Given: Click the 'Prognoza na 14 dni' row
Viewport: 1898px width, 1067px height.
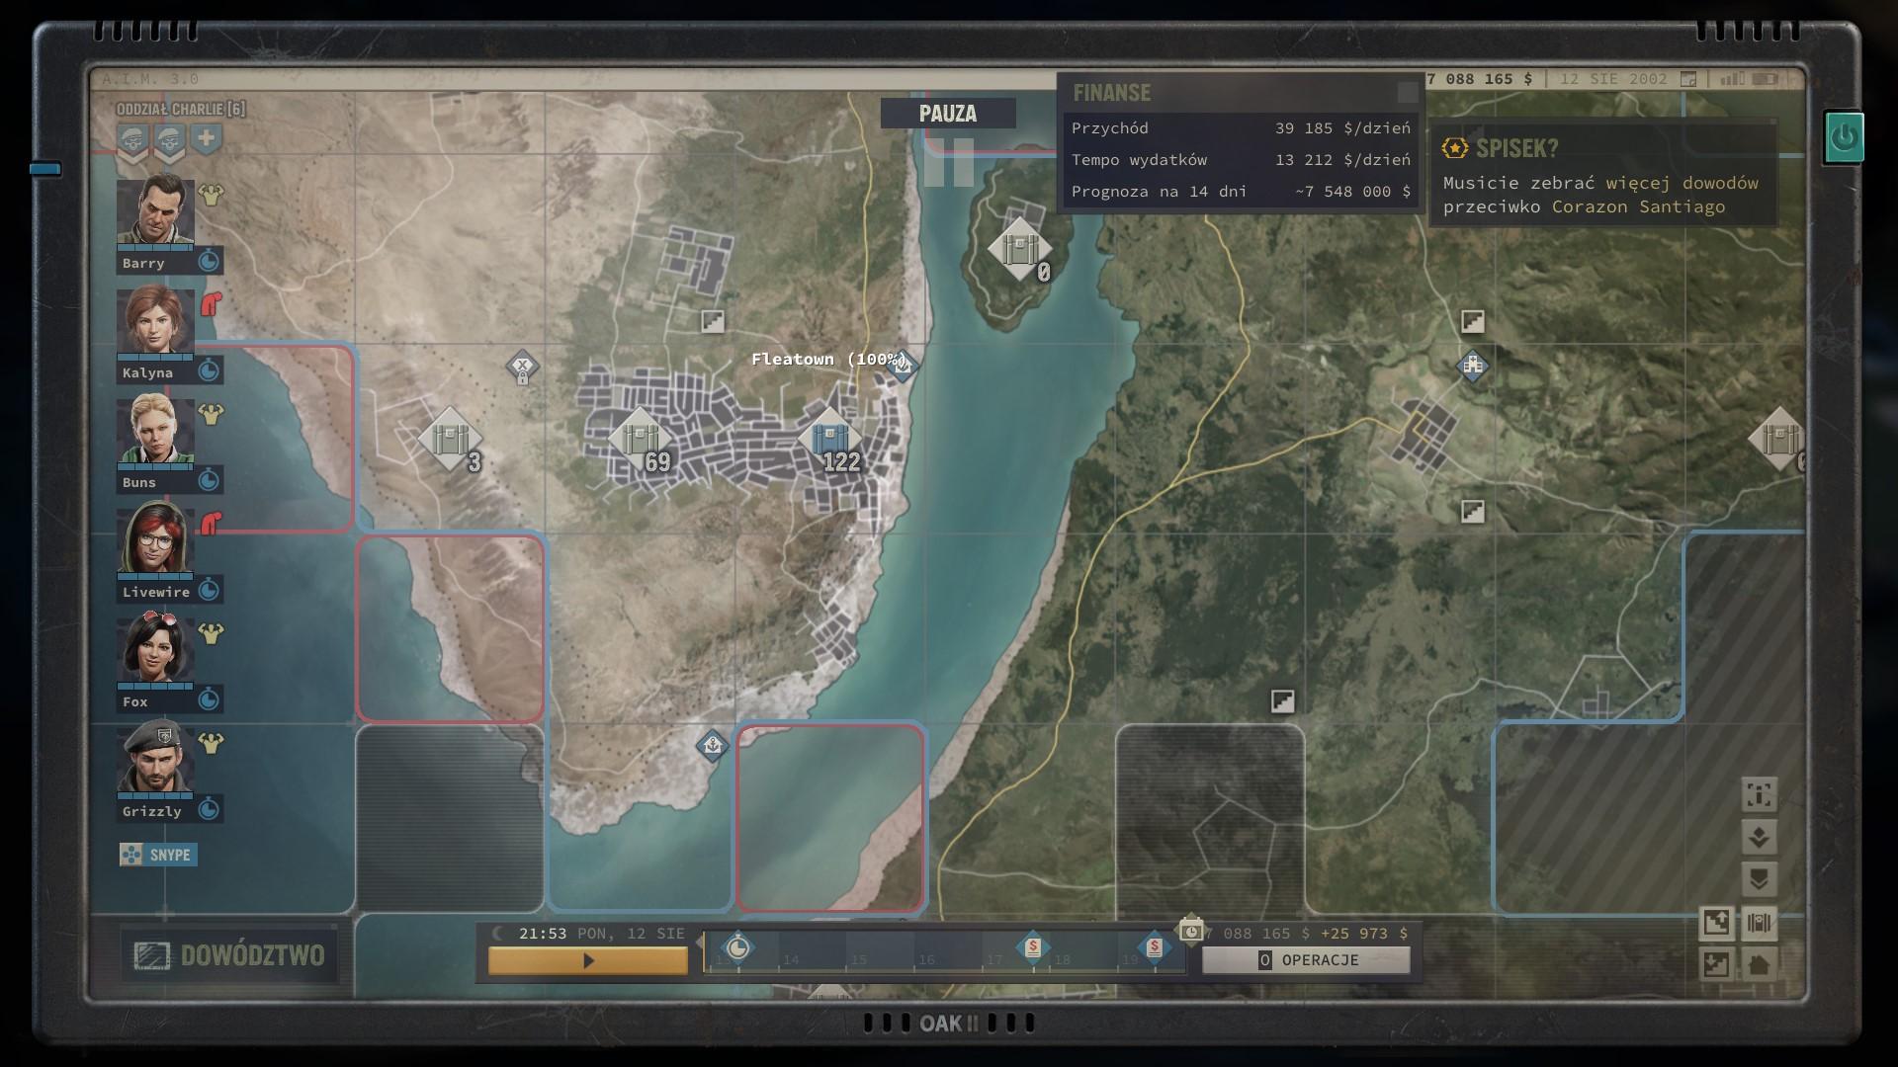Looking at the screenshot, I should tap(1241, 192).
